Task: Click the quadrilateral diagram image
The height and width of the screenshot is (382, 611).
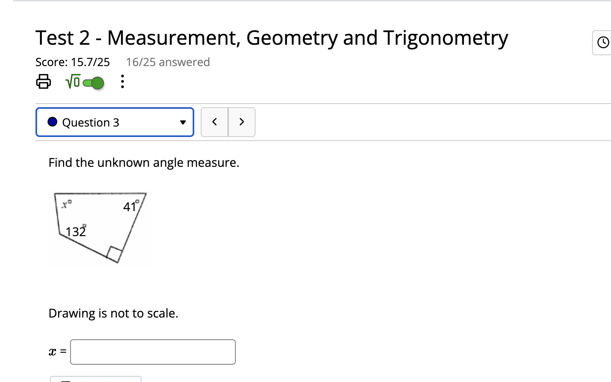Action: click(x=100, y=227)
